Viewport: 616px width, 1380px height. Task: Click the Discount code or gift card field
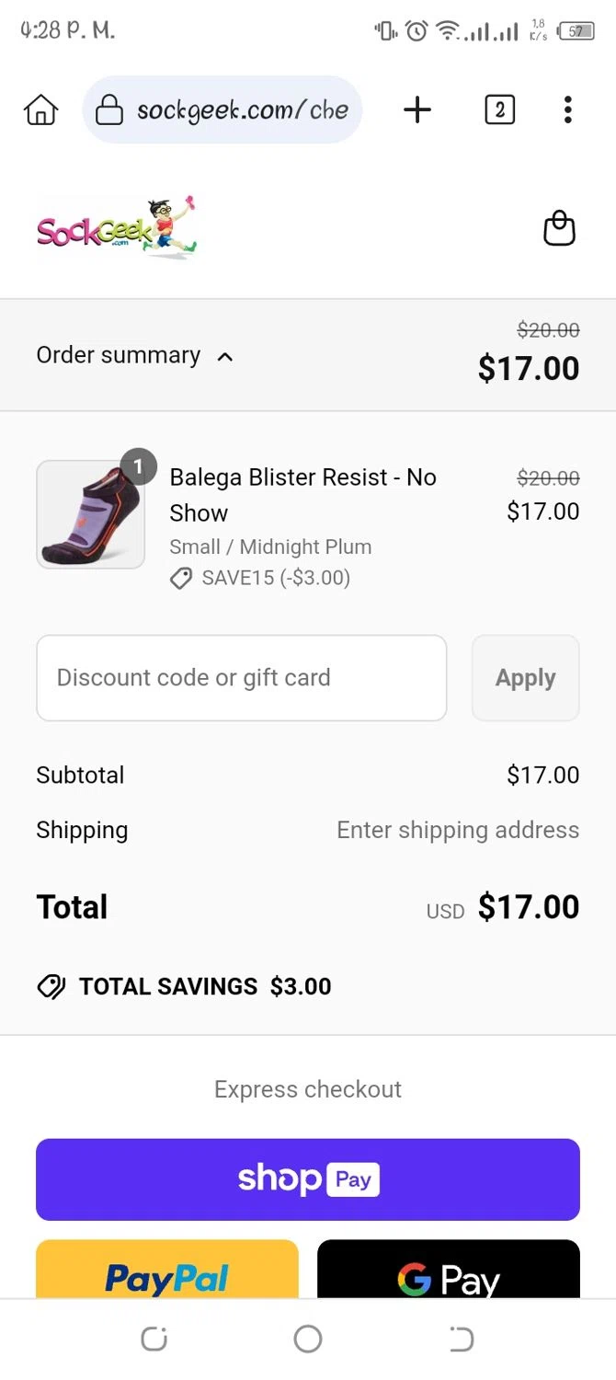(241, 678)
